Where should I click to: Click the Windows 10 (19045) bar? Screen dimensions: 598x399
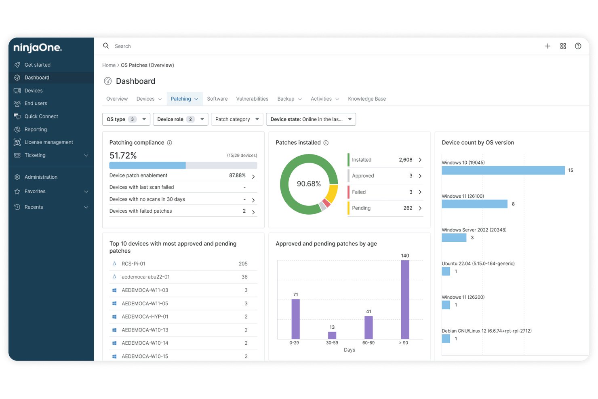click(503, 170)
